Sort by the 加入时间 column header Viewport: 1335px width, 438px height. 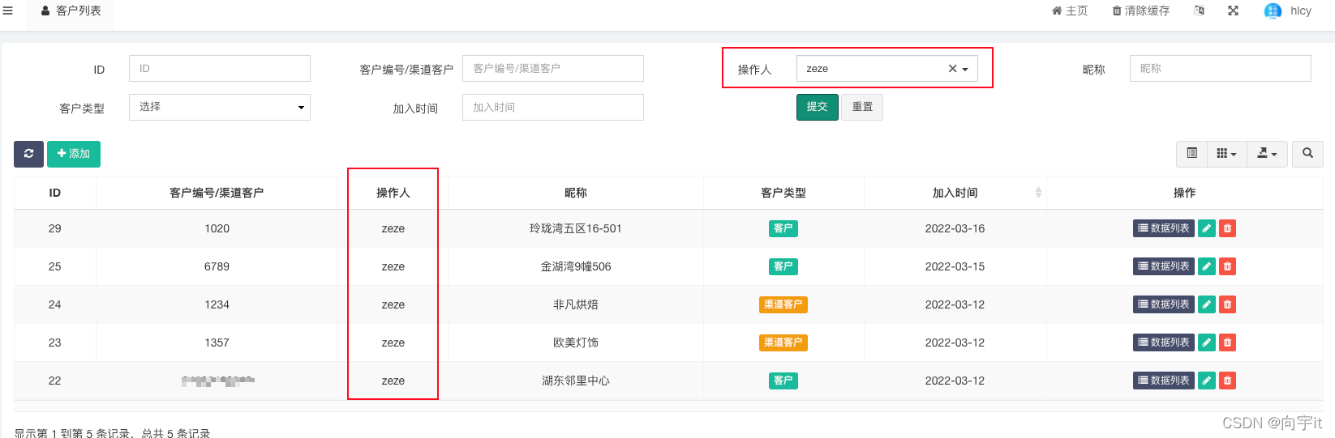(955, 193)
